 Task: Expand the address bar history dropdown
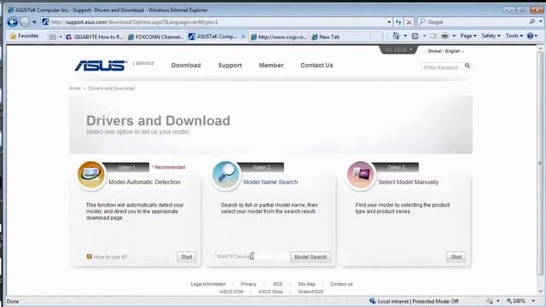coord(389,22)
